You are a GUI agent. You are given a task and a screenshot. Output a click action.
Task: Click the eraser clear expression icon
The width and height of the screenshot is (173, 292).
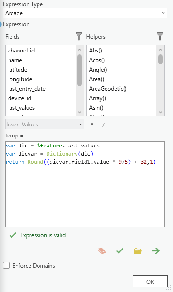click(102, 250)
